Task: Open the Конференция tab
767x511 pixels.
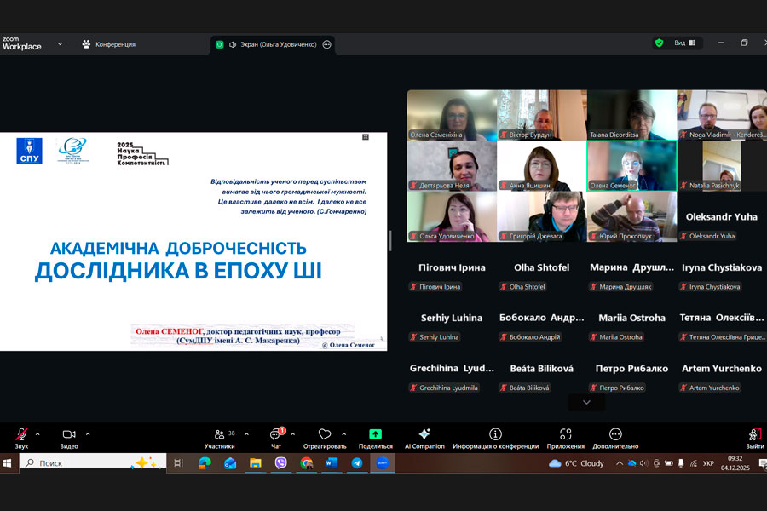Action: (x=108, y=44)
